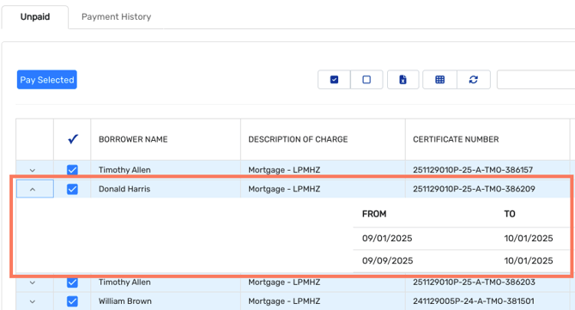The width and height of the screenshot is (575, 310).
Task: Click the TO date in the 09/09/2025 row
Action: 529,261
